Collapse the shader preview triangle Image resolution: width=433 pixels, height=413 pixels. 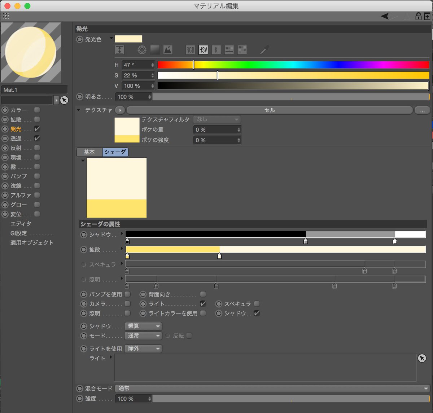[x=83, y=161]
